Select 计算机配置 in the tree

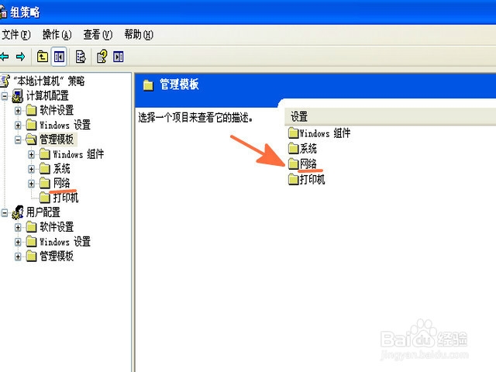click(x=47, y=95)
